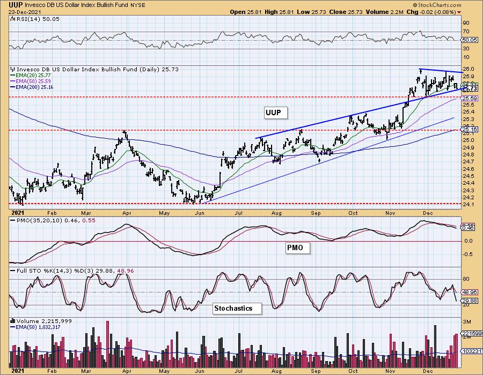Click the purple EMA(50) price legend line
The height and width of the screenshot is (375, 483).
pyautogui.click(x=13, y=81)
